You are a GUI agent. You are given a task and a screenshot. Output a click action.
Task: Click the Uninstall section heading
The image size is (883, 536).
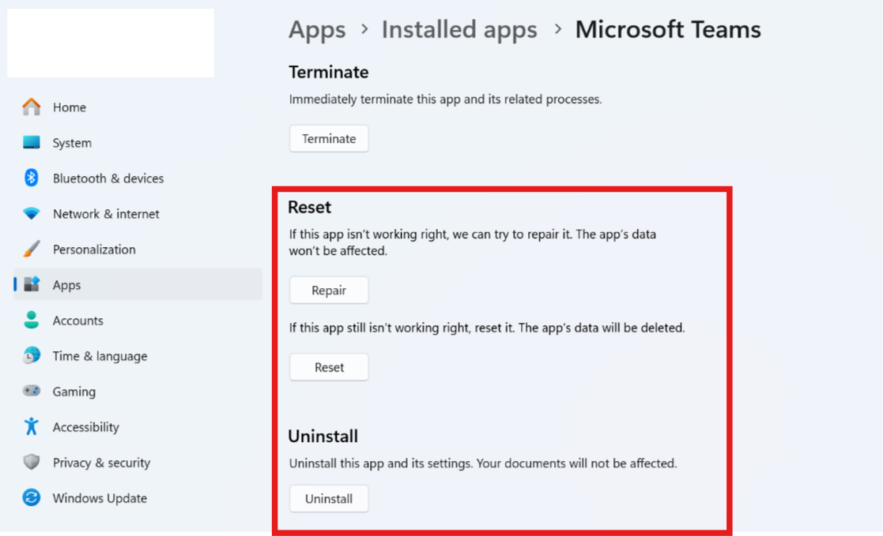(323, 437)
